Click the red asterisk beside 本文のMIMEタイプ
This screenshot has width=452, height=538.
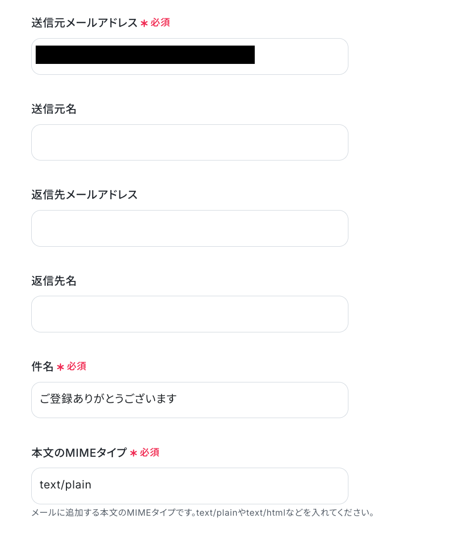pyautogui.click(x=133, y=453)
